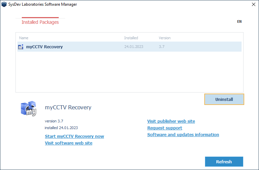This screenshot has width=259, height=170.
Task: Click the Request support link
Action: [165, 128]
